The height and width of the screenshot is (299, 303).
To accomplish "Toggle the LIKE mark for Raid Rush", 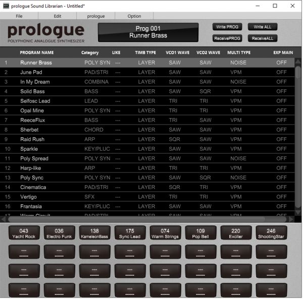I will pos(118,140).
